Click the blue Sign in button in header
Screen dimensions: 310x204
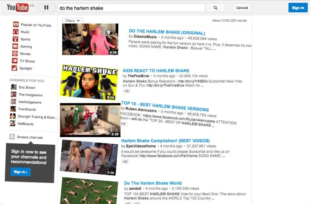[298, 8]
